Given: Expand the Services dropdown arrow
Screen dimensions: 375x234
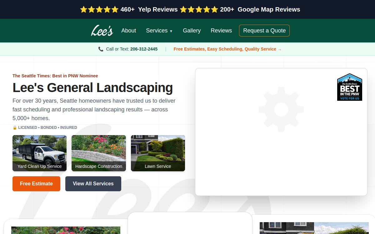Looking at the screenshot, I should click(x=171, y=31).
